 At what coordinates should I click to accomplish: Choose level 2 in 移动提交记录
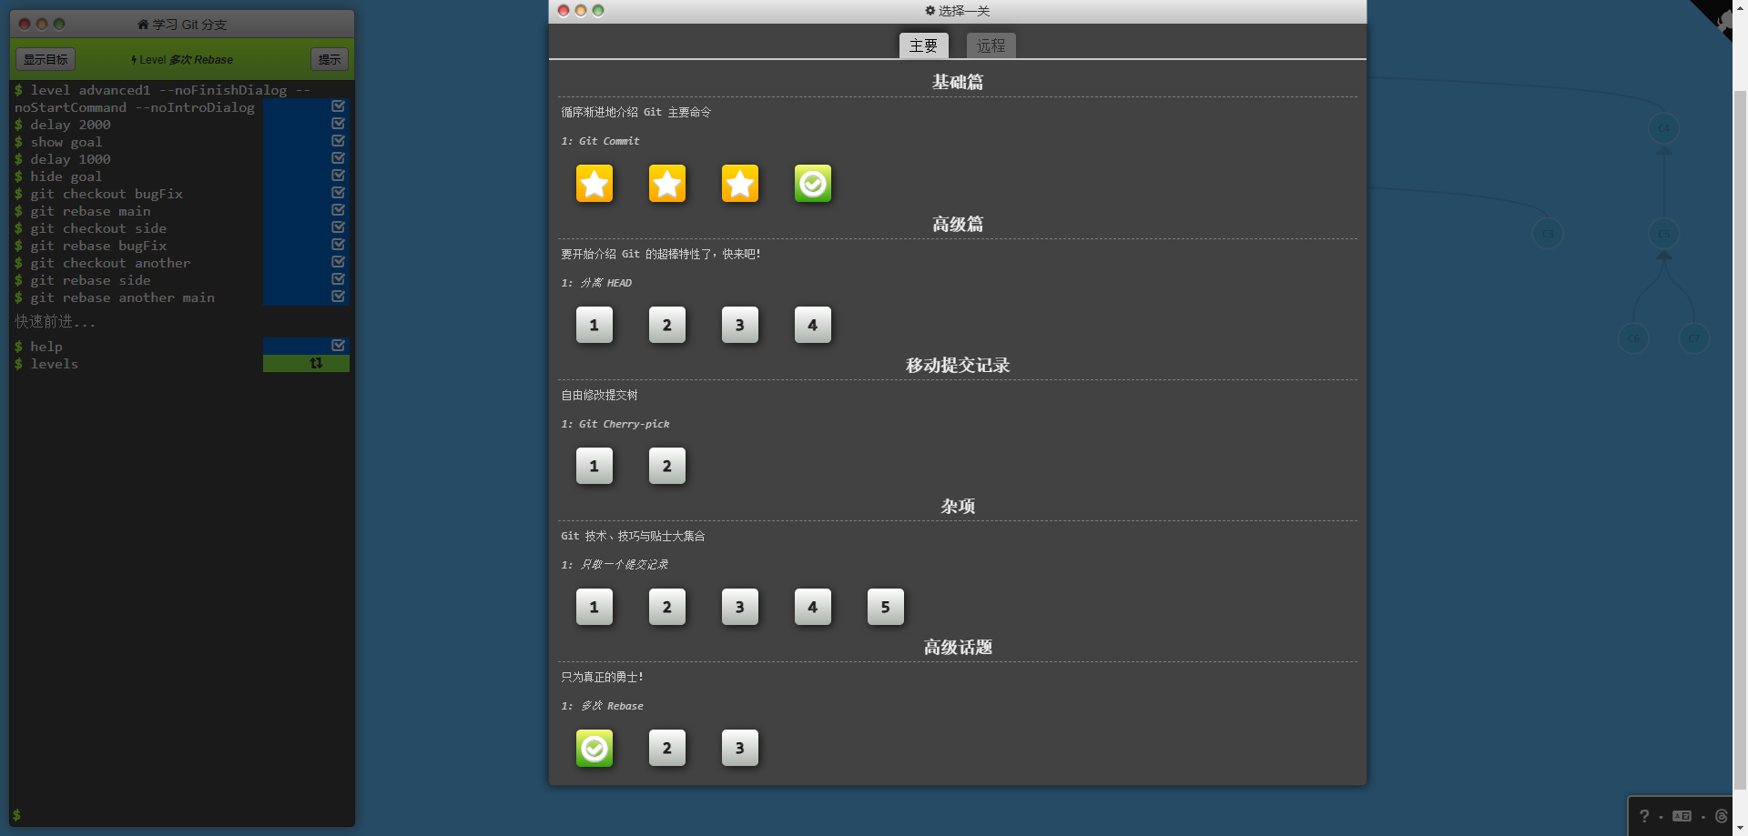667,466
